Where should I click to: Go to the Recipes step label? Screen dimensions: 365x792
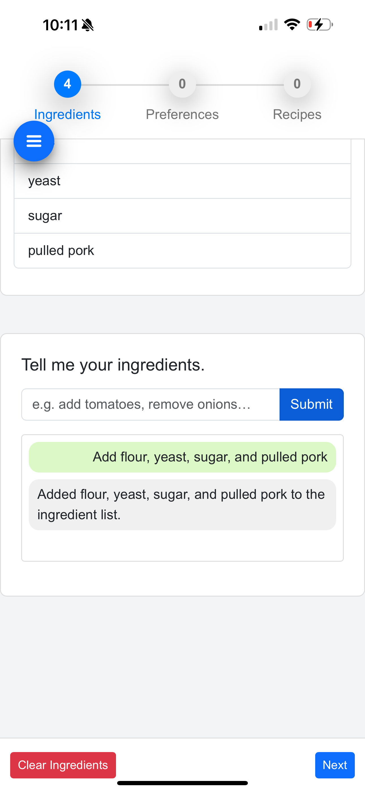pos(297,114)
